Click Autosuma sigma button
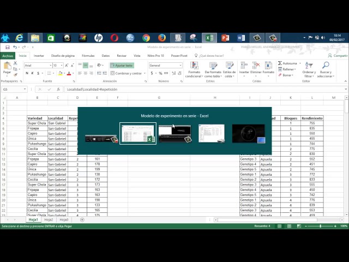 [287, 63]
